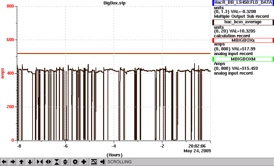Screen dimensions: 274x166
Task: Click the VAL=10.3205 readout for hac_bcm_average
Action: coord(243,31)
